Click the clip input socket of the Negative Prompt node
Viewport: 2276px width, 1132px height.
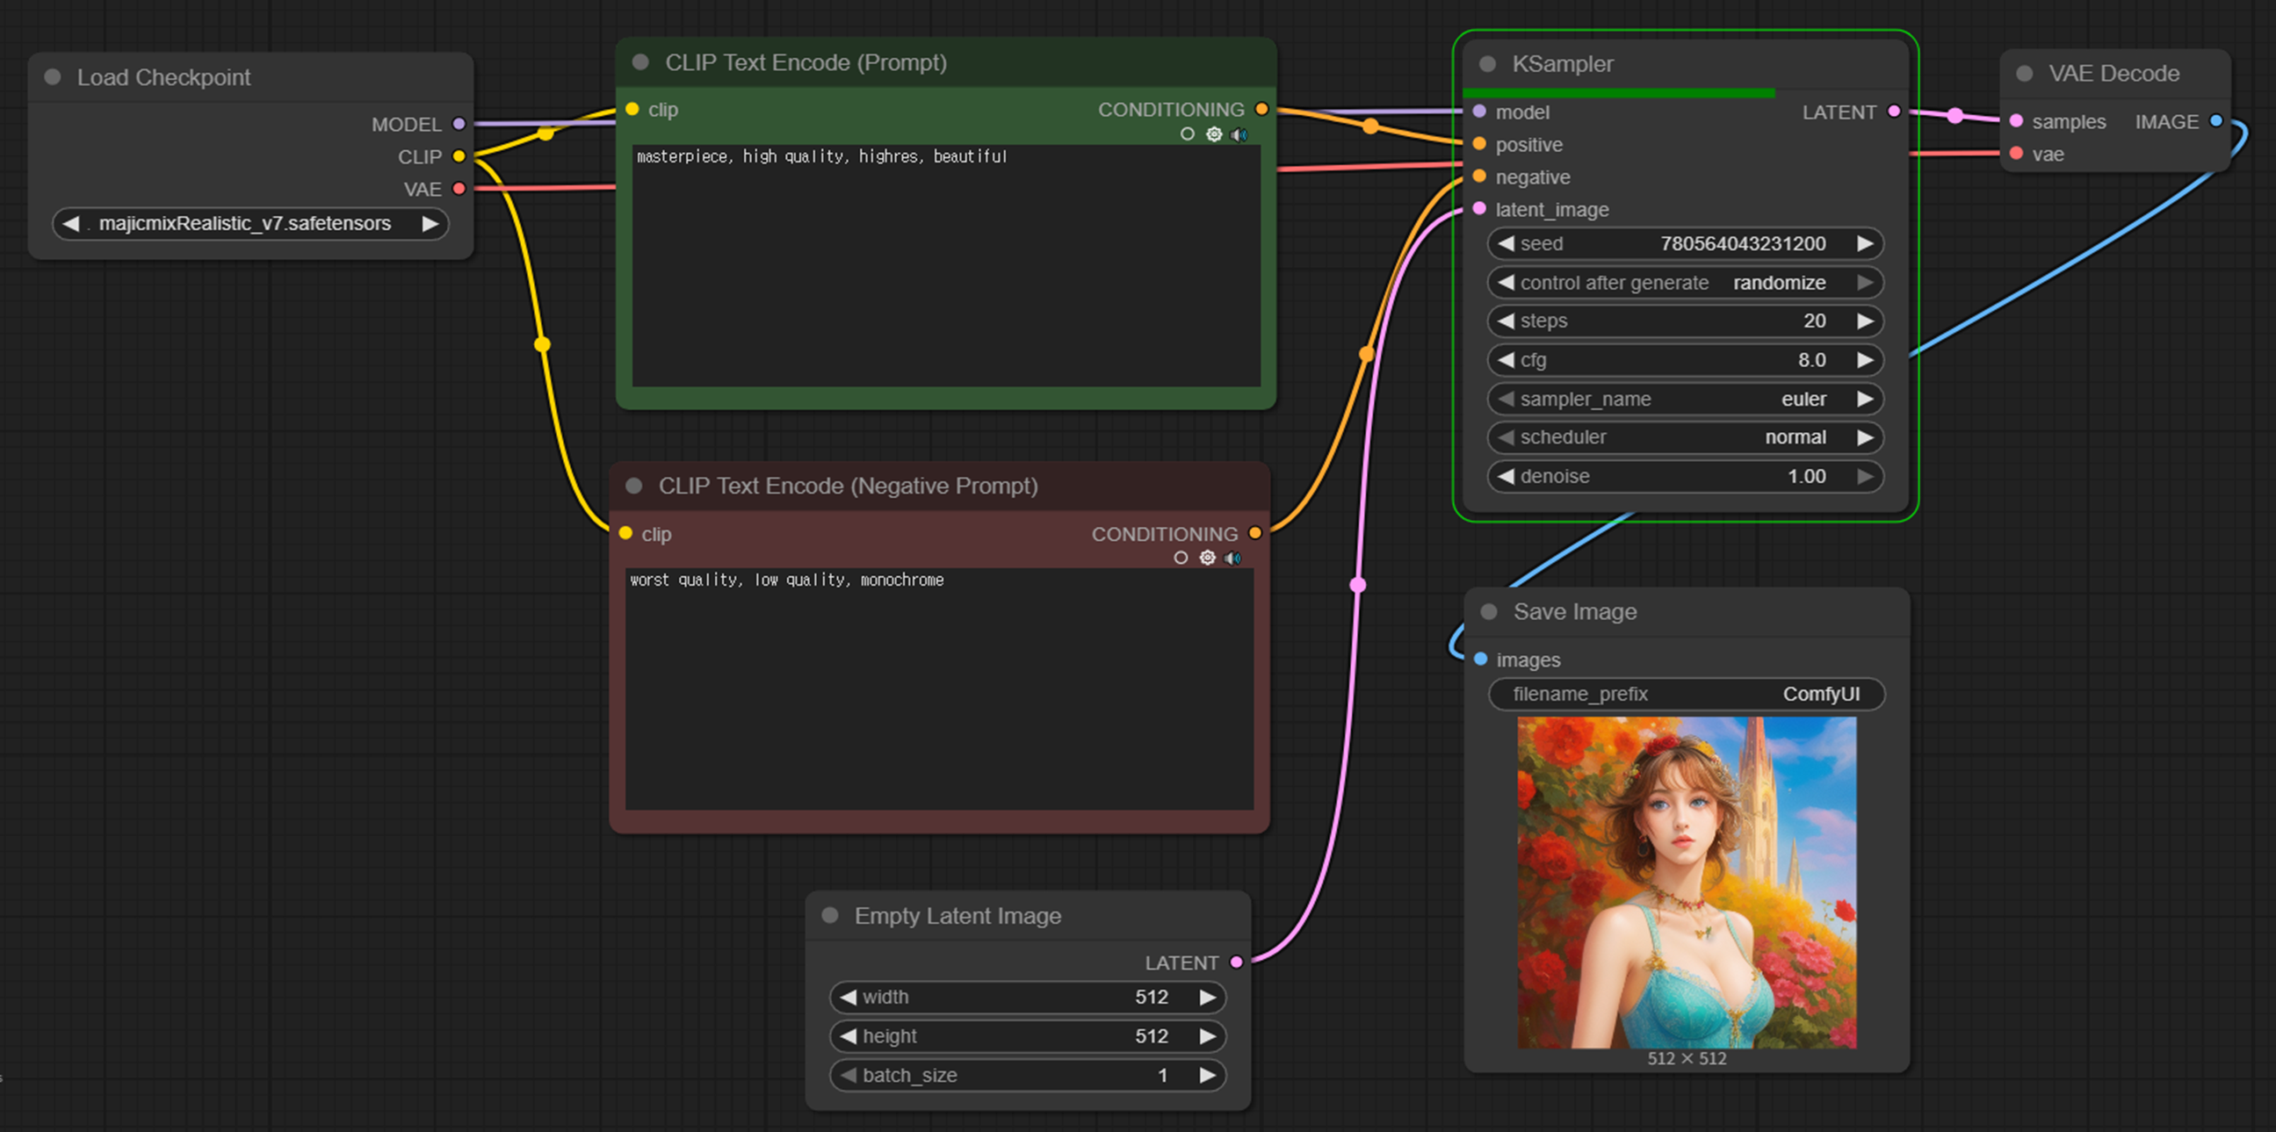[x=625, y=533]
